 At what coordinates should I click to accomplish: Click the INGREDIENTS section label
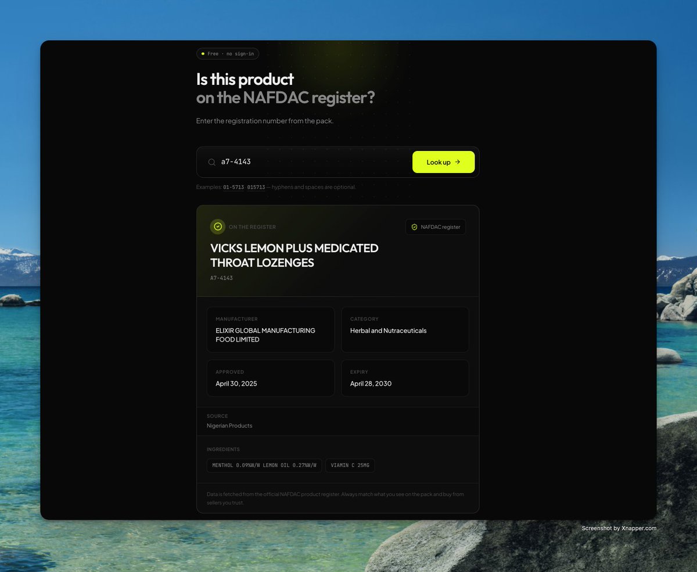[223, 449]
